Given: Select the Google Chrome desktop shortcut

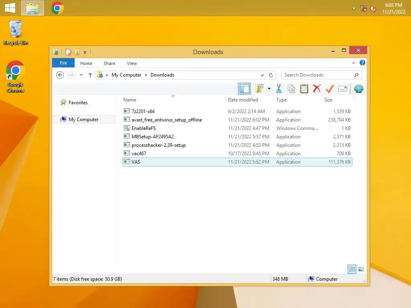Looking at the screenshot, I should click(16, 77).
